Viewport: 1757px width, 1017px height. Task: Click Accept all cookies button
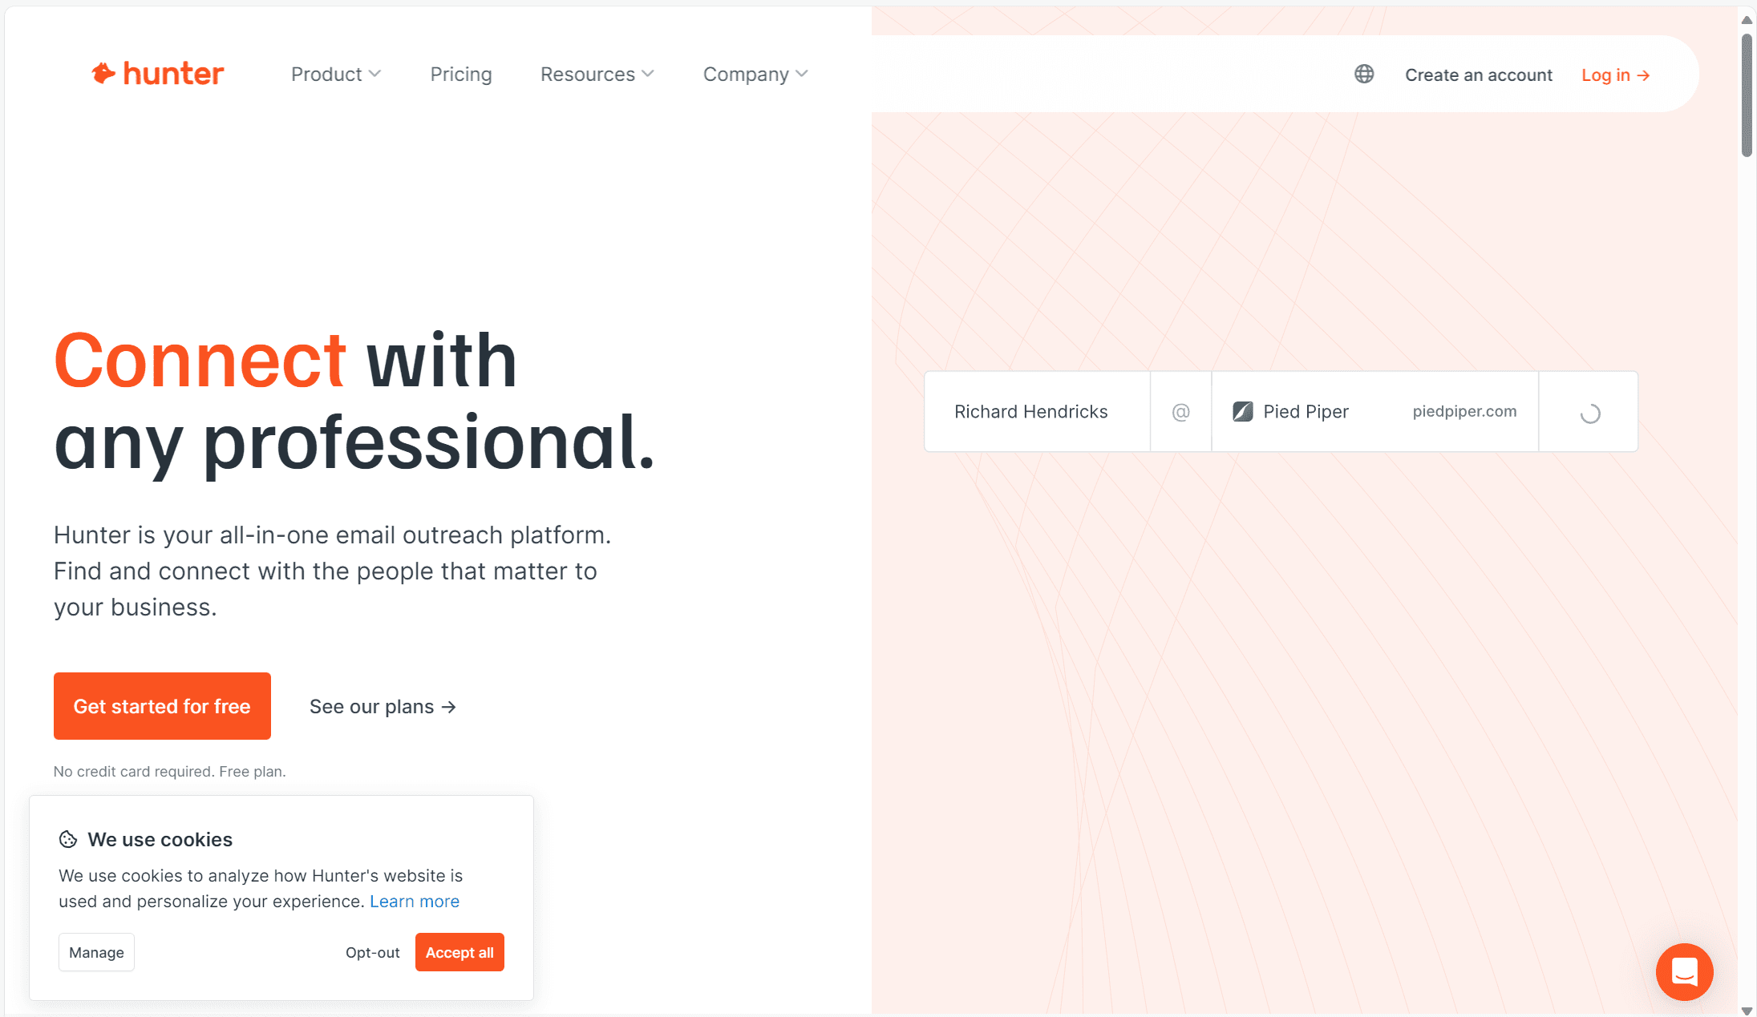[x=459, y=951]
